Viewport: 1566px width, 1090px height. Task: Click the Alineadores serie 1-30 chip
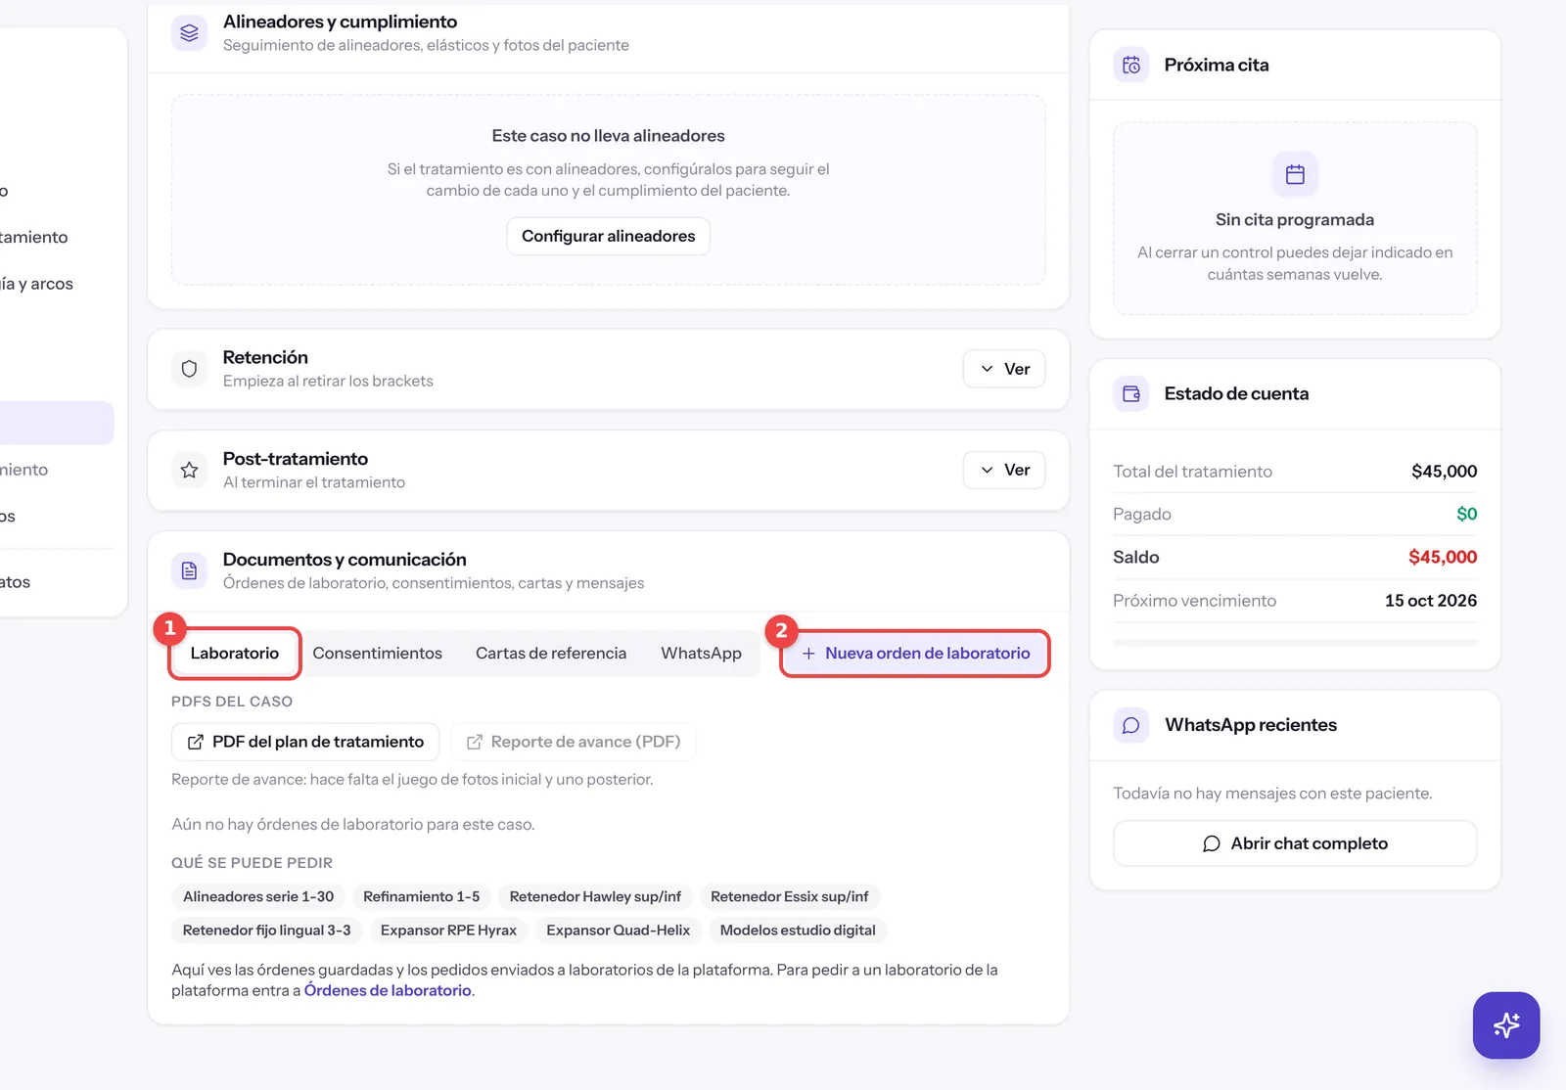point(258,896)
